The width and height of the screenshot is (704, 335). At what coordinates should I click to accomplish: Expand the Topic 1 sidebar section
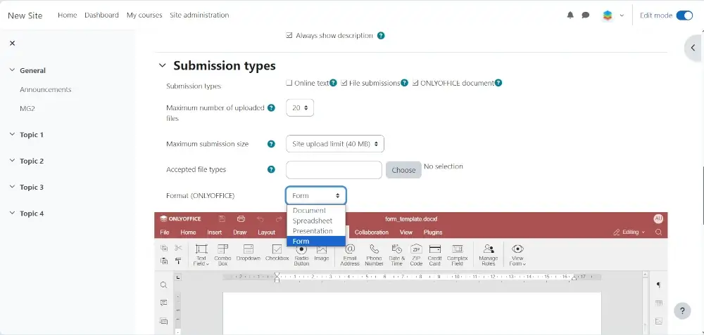click(x=31, y=135)
